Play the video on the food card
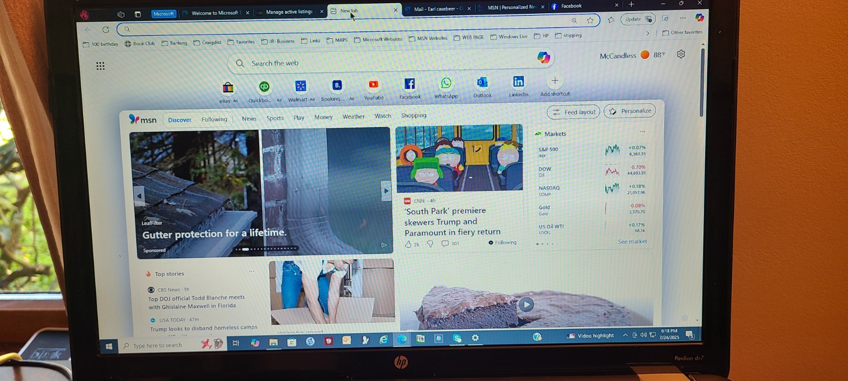 526,304
